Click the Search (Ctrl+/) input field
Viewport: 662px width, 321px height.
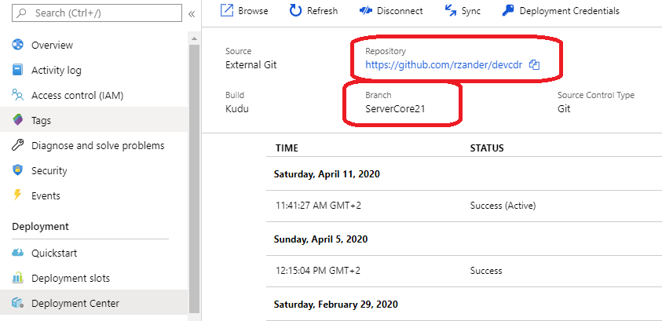click(x=97, y=13)
